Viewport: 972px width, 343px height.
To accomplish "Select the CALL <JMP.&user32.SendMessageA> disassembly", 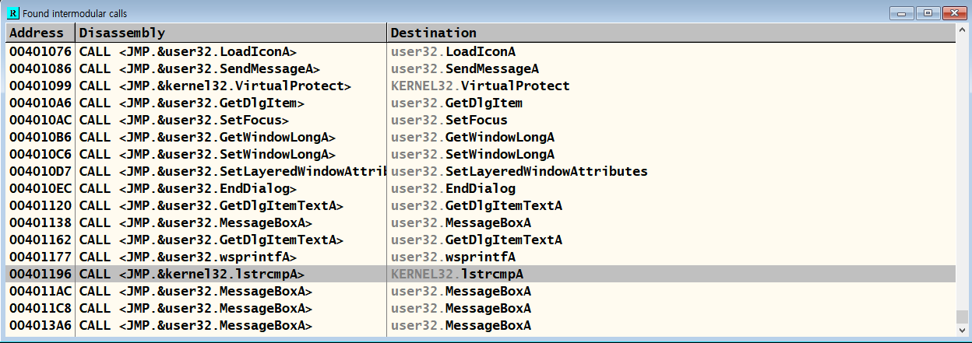I will point(199,68).
